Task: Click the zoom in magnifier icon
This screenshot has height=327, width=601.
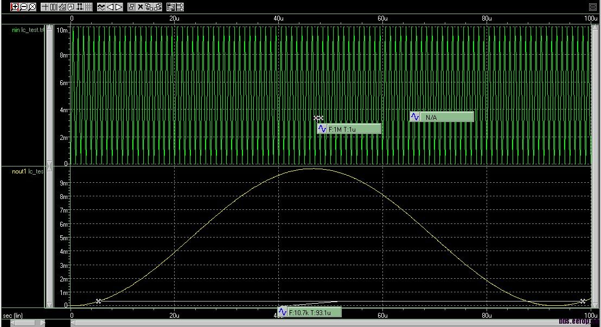Action: [15, 7]
